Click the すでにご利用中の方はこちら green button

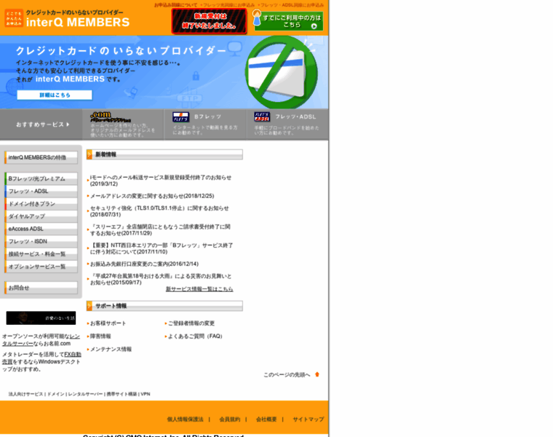[288, 21]
